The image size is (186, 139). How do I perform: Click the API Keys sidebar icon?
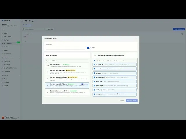click(2, 82)
